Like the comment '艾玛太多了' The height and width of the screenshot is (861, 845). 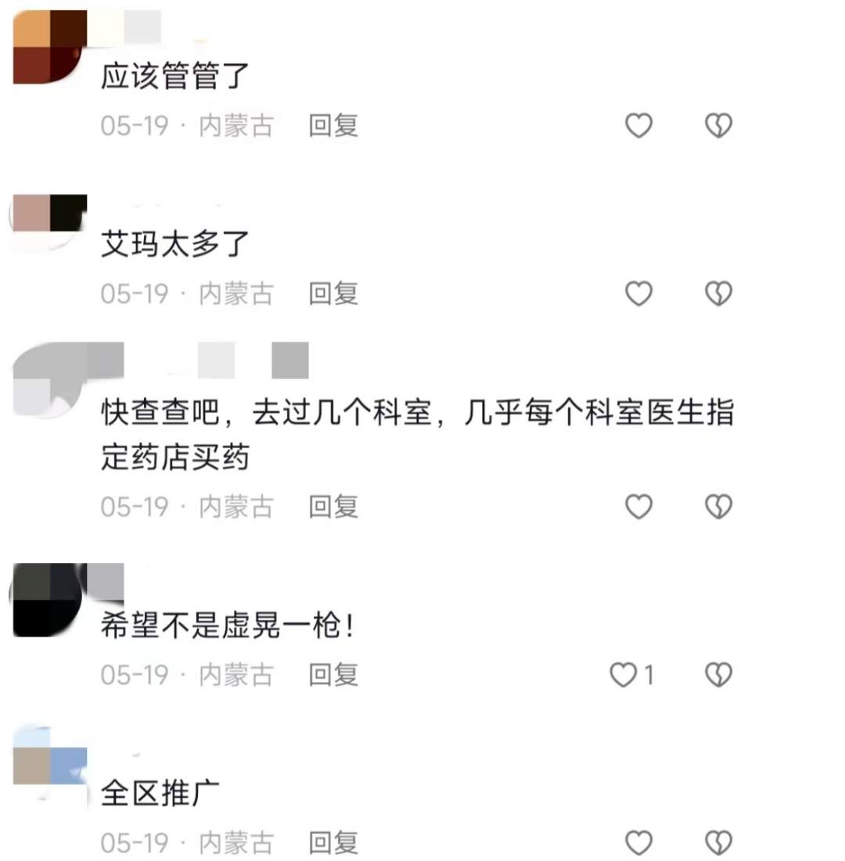click(x=638, y=293)
